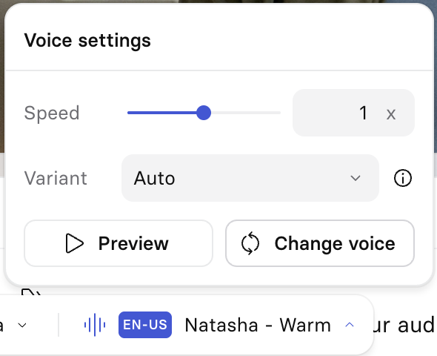Click the Speed label text
This screenshot has height=356, width=437.
(x=52, y=113)
